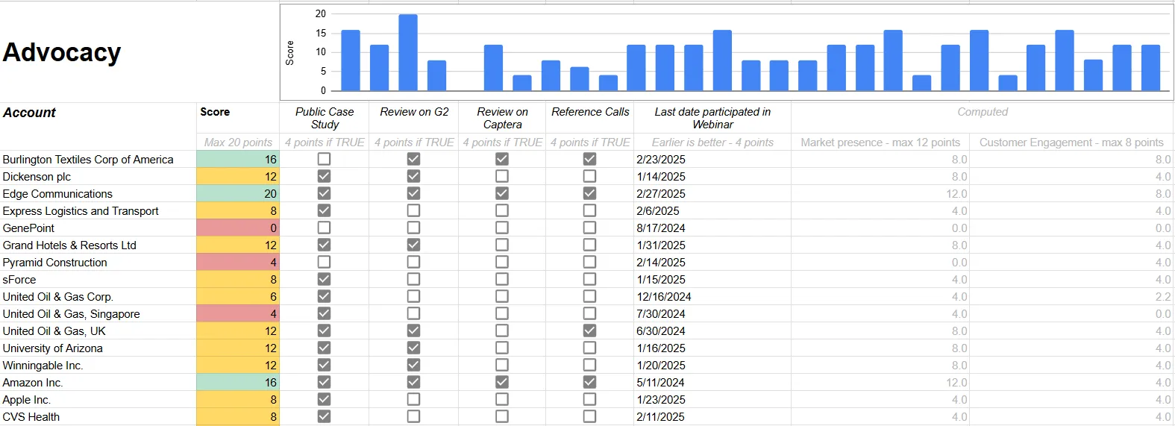Toggle Review on Captera for Edge Communications

(502, 193)
